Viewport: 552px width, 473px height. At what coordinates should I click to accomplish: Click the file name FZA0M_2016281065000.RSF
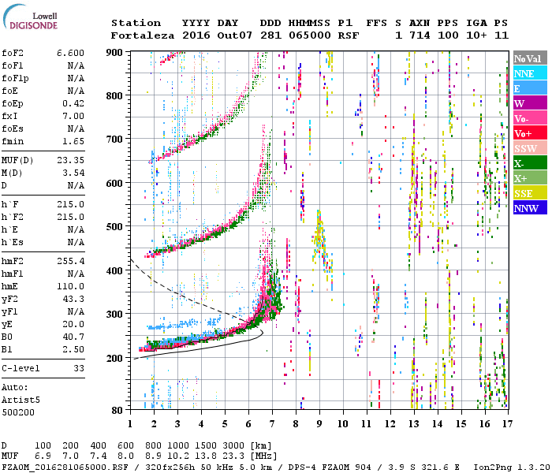65,467
